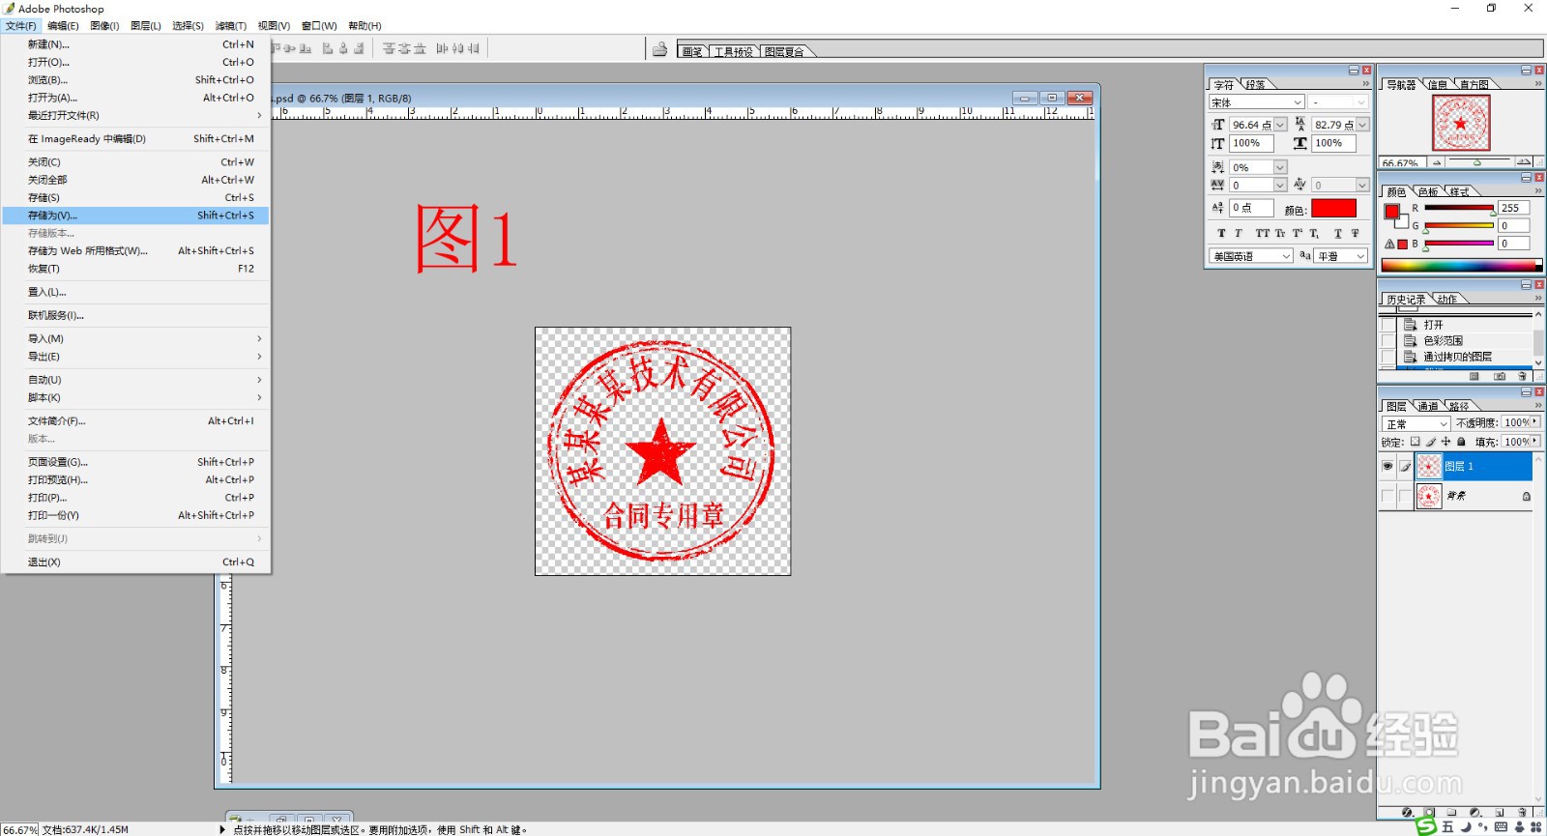
Task: Click the padlock icon on 背景 layer
Action: 1527,497
